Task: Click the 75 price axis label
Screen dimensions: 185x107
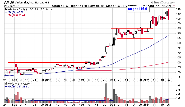Action: [179, 48]
